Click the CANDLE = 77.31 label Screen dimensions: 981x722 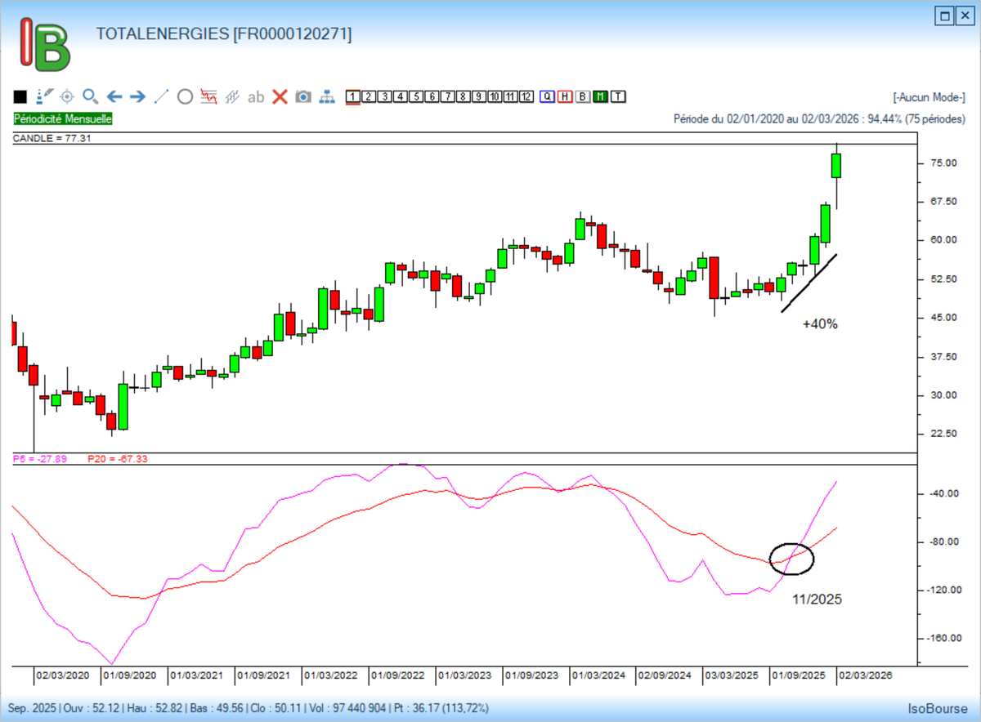52,139
